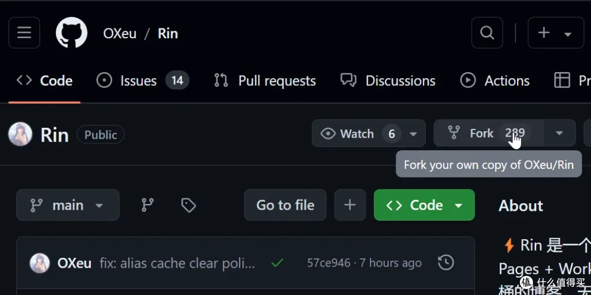Click the Discussions tab speech-bubble icon
This screenshot has height=295, width=591.
348,80
